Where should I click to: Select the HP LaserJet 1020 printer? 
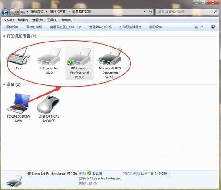(49, 61)
